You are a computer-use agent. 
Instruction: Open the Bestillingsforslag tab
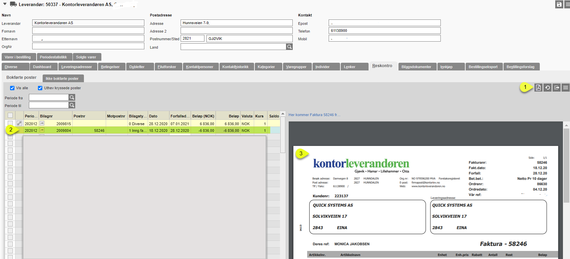pyautogui.click(x=522, y=67)
